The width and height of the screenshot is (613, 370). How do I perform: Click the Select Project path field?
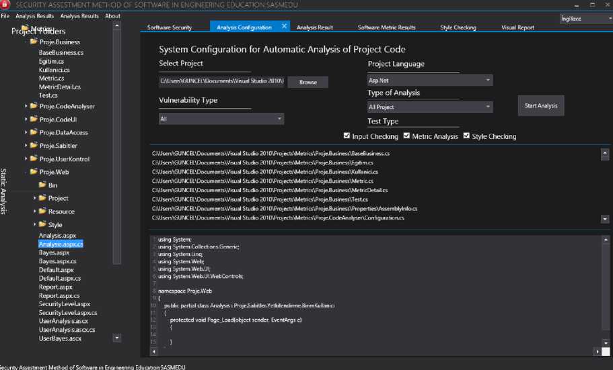[x=221, y=81]
